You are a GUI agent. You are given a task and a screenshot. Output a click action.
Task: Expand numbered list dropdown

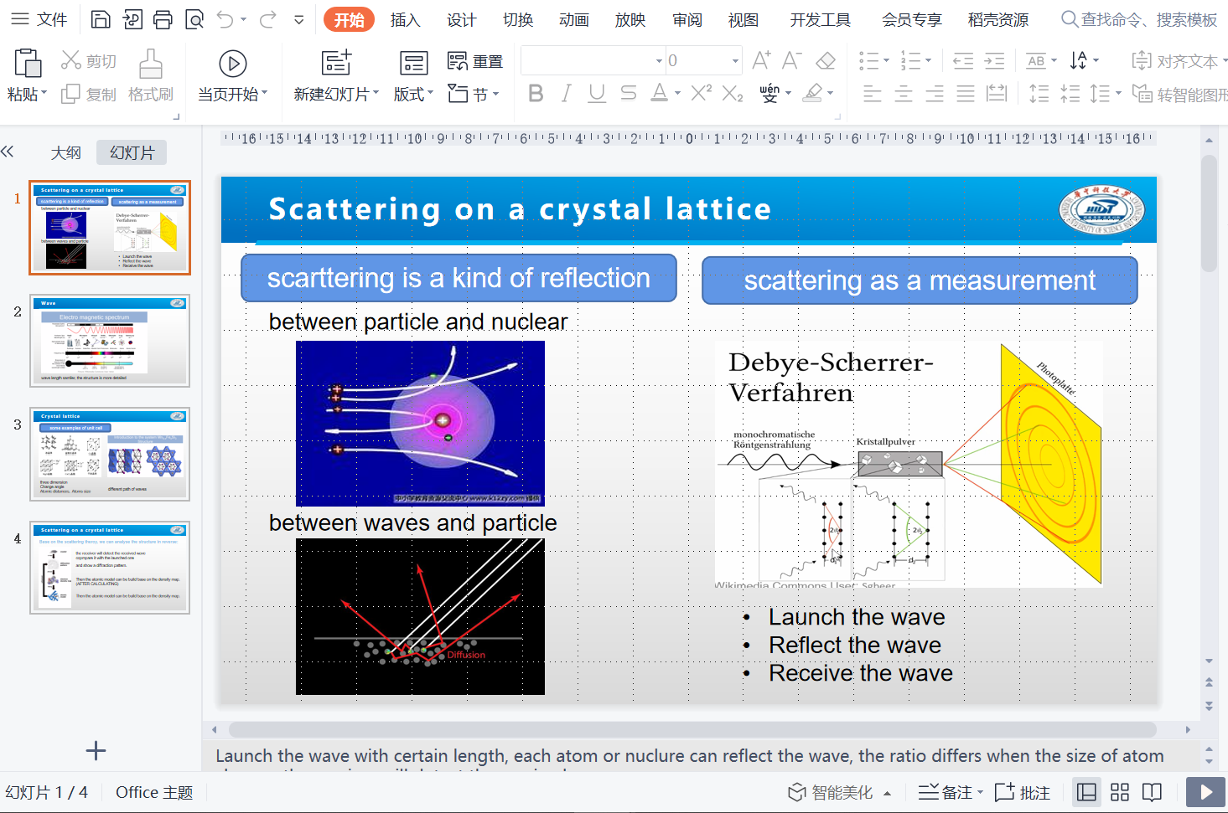(928, 60)
